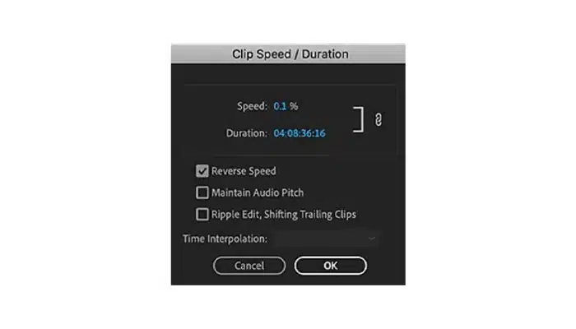The width and height of the screenshot is (576, 329).
Task: Click the Speed label
Action: [x=252, y=106]
